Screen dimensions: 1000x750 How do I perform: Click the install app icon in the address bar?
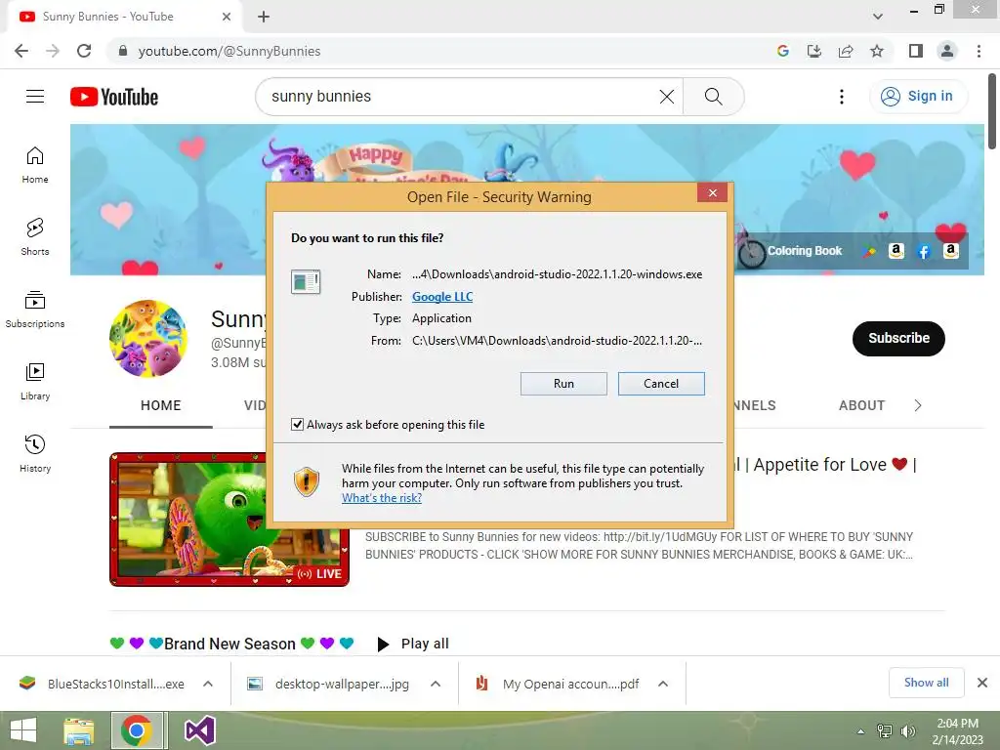(813, 51)
